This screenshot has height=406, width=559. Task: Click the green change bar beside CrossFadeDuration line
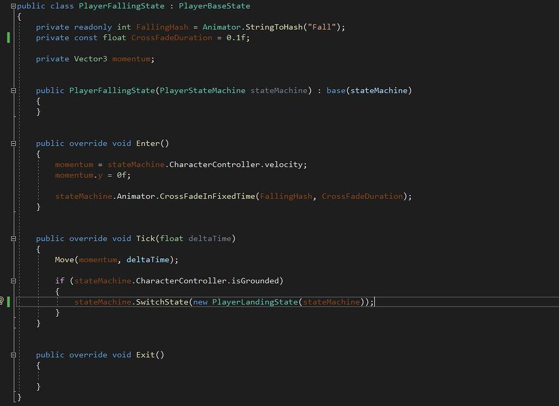click(8, 38)
